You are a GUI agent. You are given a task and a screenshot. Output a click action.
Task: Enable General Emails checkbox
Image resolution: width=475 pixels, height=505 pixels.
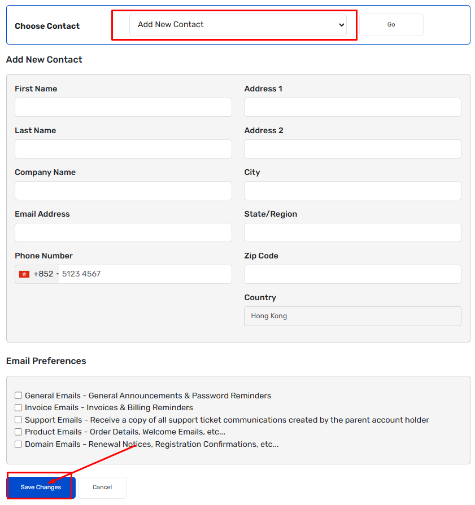click(x=19, y=395)
